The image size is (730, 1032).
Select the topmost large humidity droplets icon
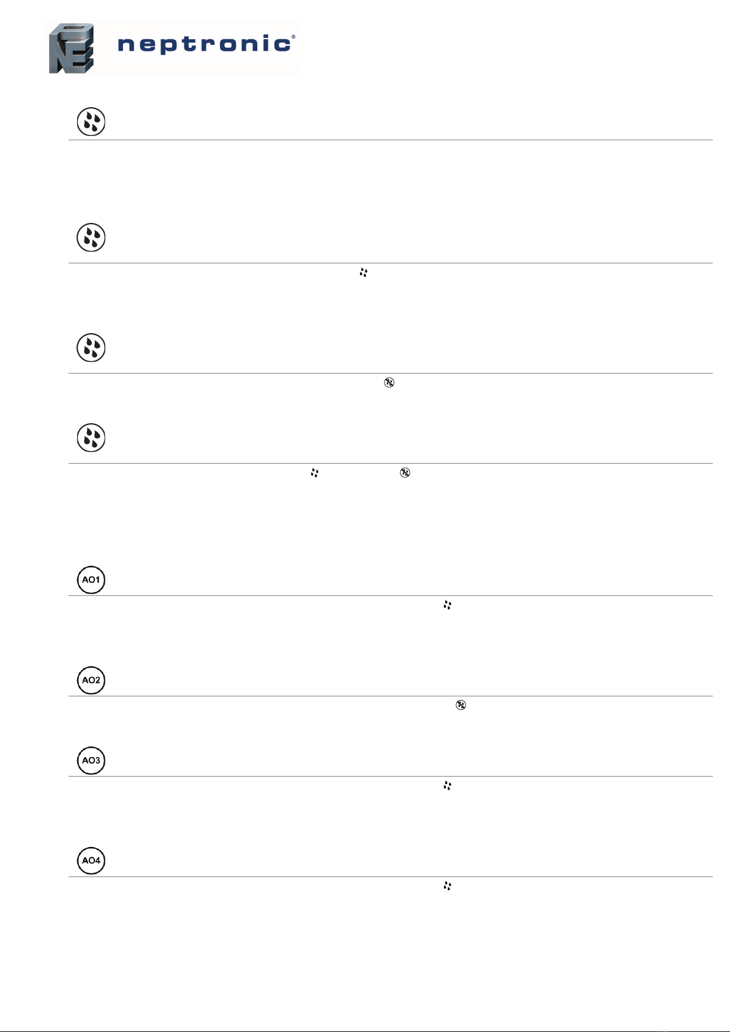click(91, 122)
